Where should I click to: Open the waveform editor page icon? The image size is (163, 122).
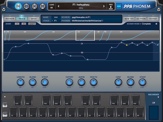coord(18,6)
